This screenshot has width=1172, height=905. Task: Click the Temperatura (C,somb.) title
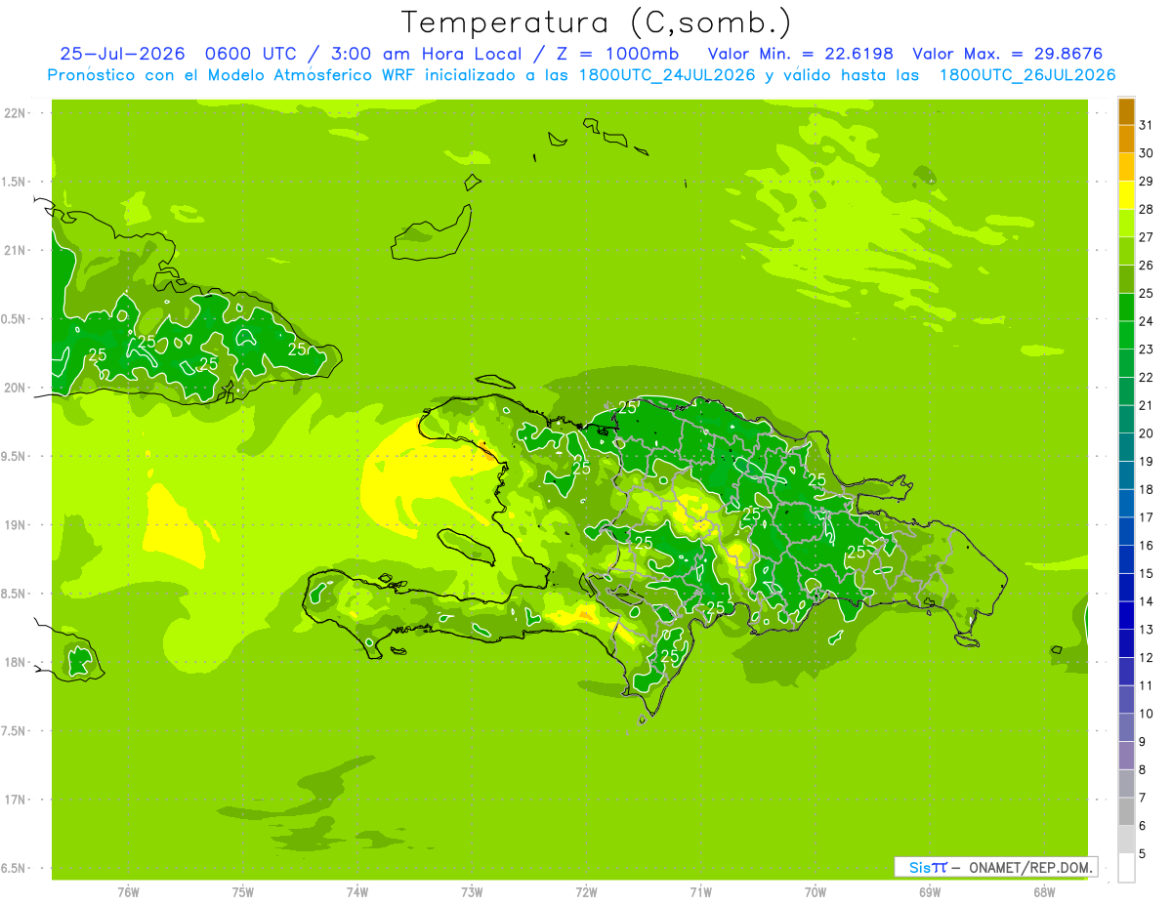[x=597, y=21]
